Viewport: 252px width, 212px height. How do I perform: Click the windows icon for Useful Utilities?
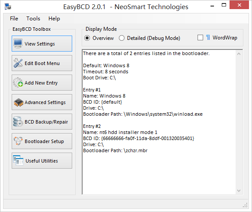18,160
